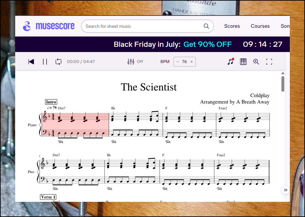Click the Verse 1 section label
Viewport: 305px width, 217px height.
[48, 197]
